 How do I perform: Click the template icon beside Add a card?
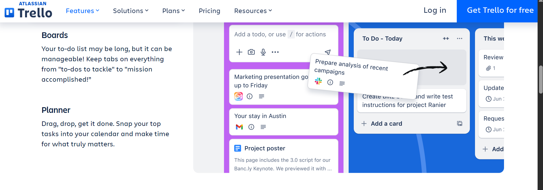pyautogui.click(x=459, y=124)
